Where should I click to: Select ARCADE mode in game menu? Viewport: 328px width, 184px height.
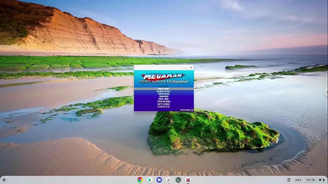pyautogui.click(x=163, y=89)
